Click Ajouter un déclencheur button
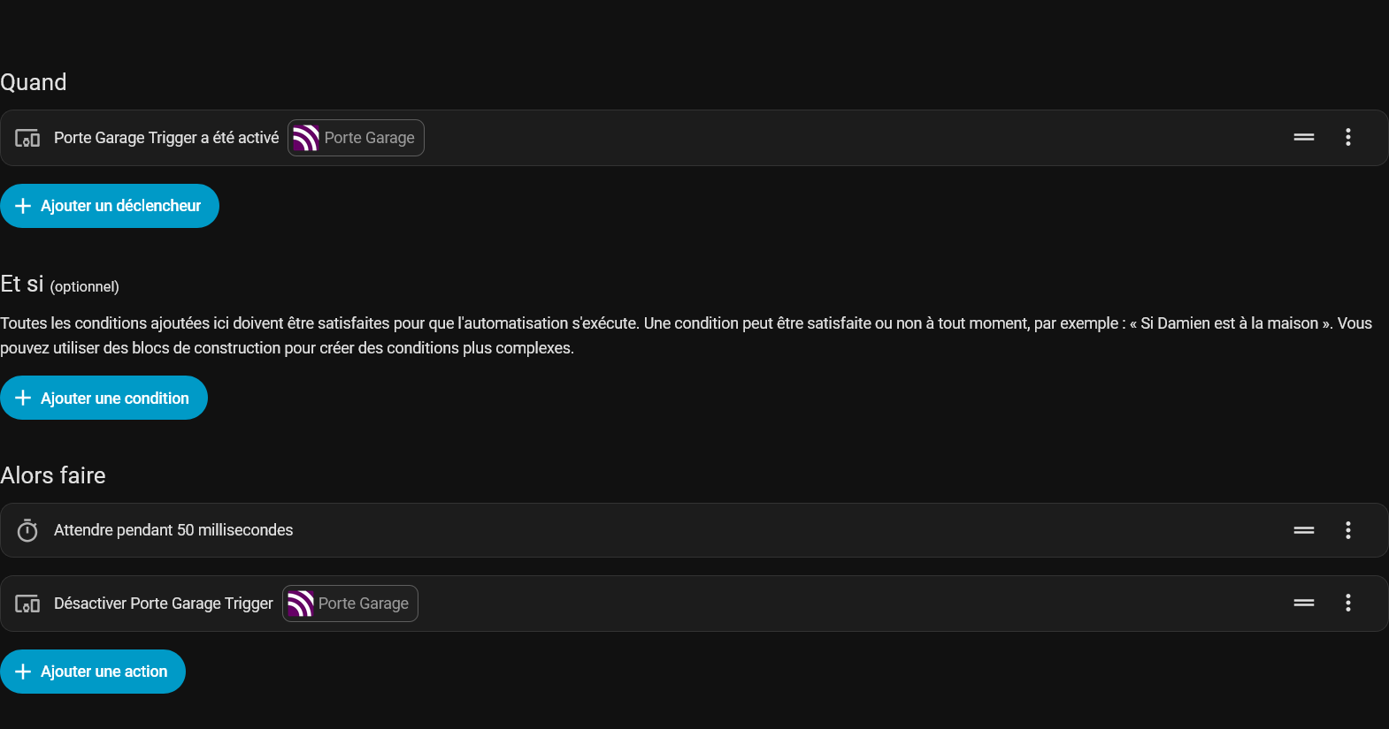 coord(110,206)
